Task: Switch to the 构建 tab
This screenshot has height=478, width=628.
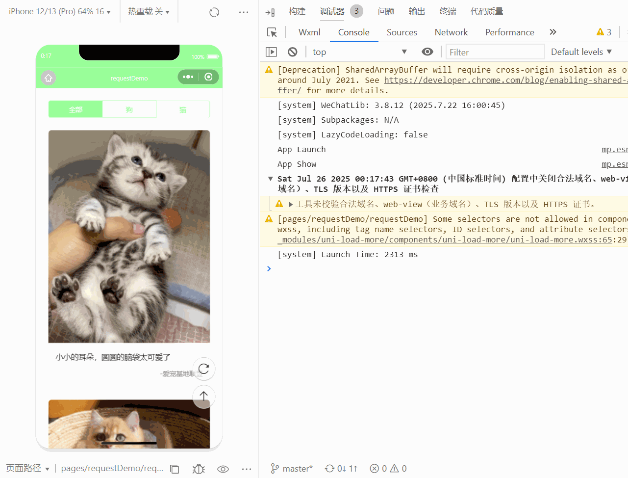Action: point(297,11)
